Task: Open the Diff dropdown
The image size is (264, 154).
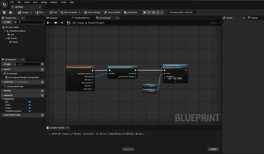Action: (40, 12)
